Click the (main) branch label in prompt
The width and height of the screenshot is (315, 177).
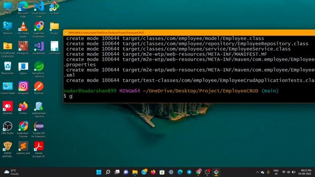click(270, 91)
